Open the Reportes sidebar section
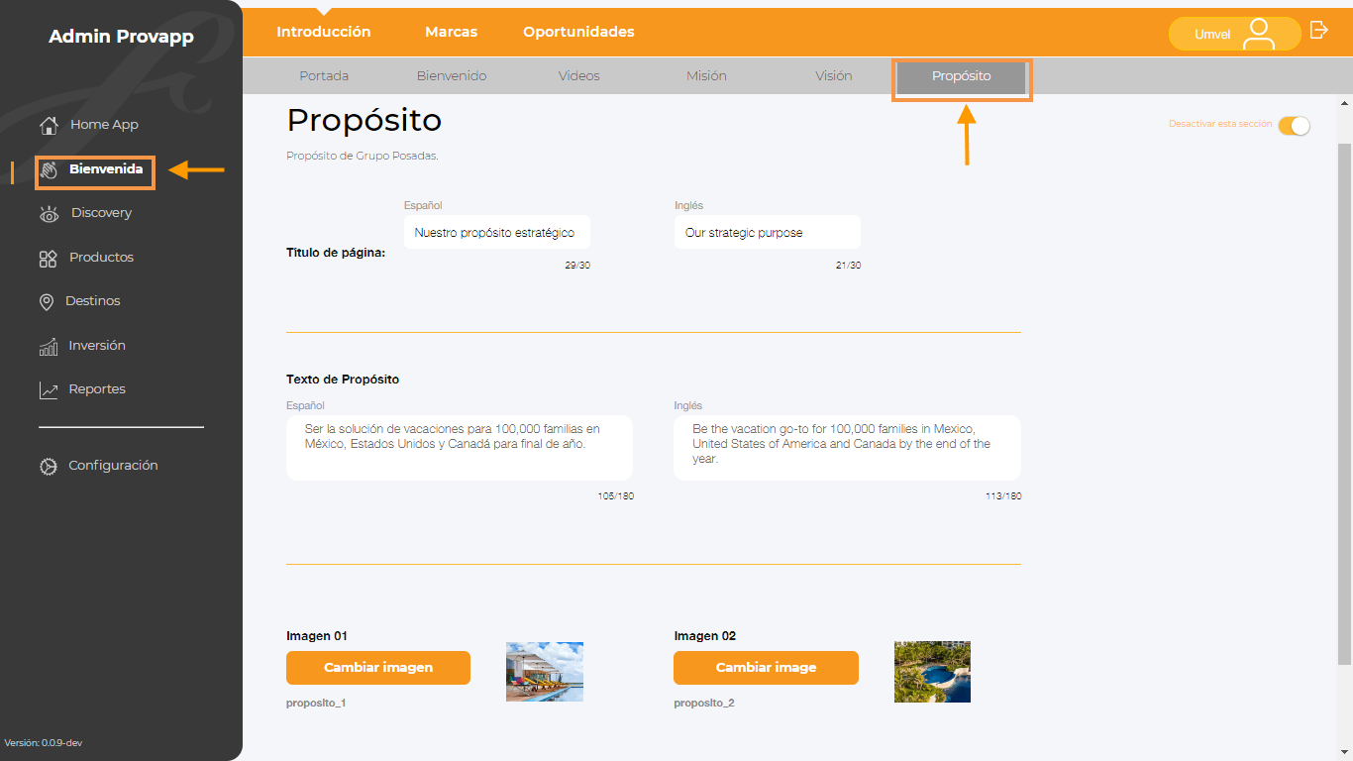The image size is (1353, 761). pos(97,389)
